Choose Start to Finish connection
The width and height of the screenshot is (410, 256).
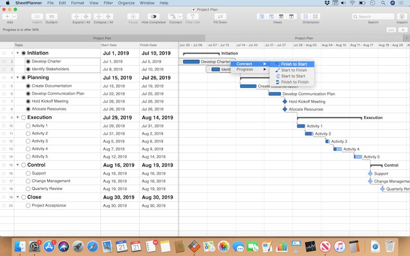click(x=292, y=70)
